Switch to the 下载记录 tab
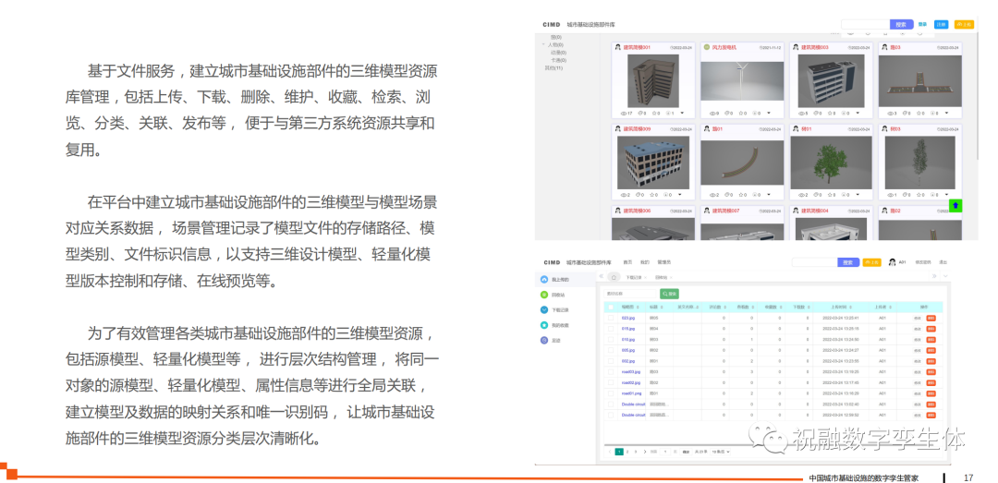 (x=634, y=277)
